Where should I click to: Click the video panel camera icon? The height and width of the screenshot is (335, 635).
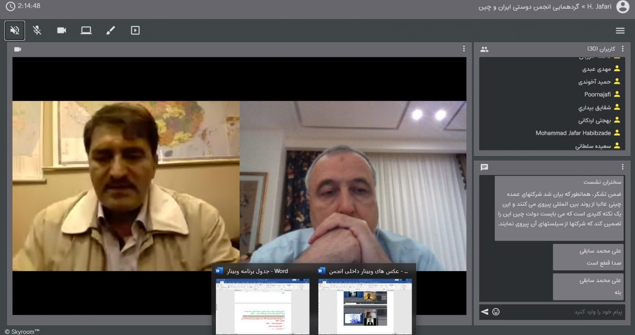(18, 49)
